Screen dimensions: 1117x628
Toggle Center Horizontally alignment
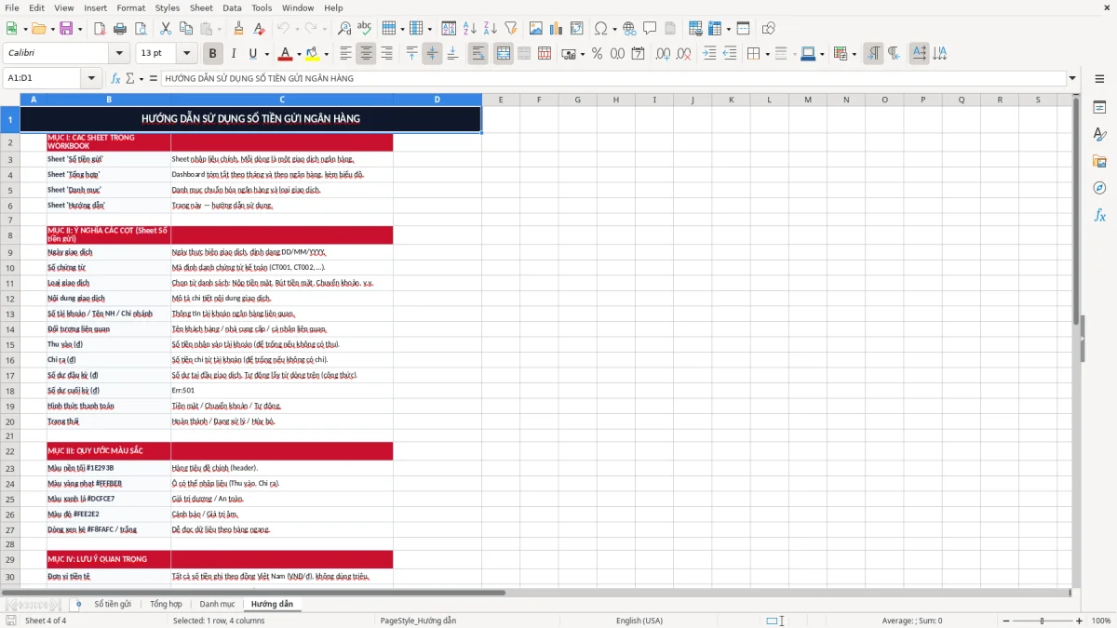pos(366,54)
